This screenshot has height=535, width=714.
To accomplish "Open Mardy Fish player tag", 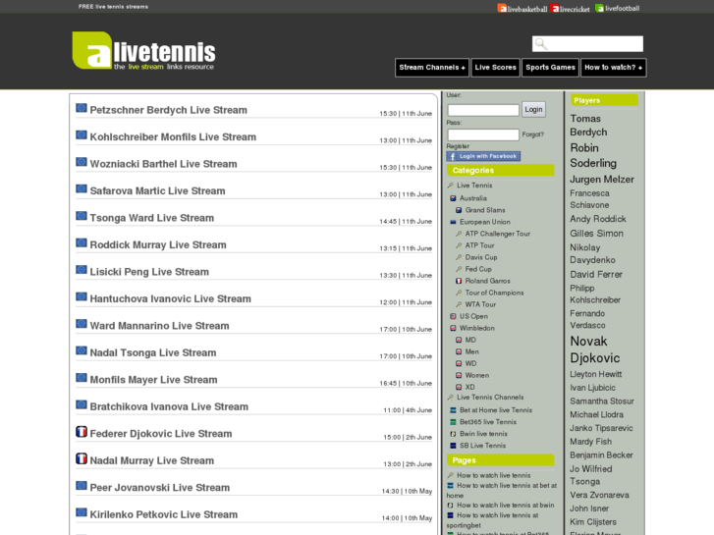I will tap(590, 442).
